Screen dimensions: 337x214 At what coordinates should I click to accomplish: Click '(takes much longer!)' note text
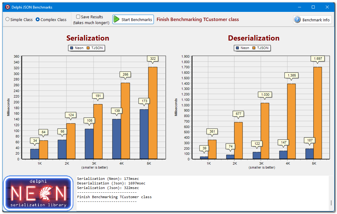(x=91, y=23)
